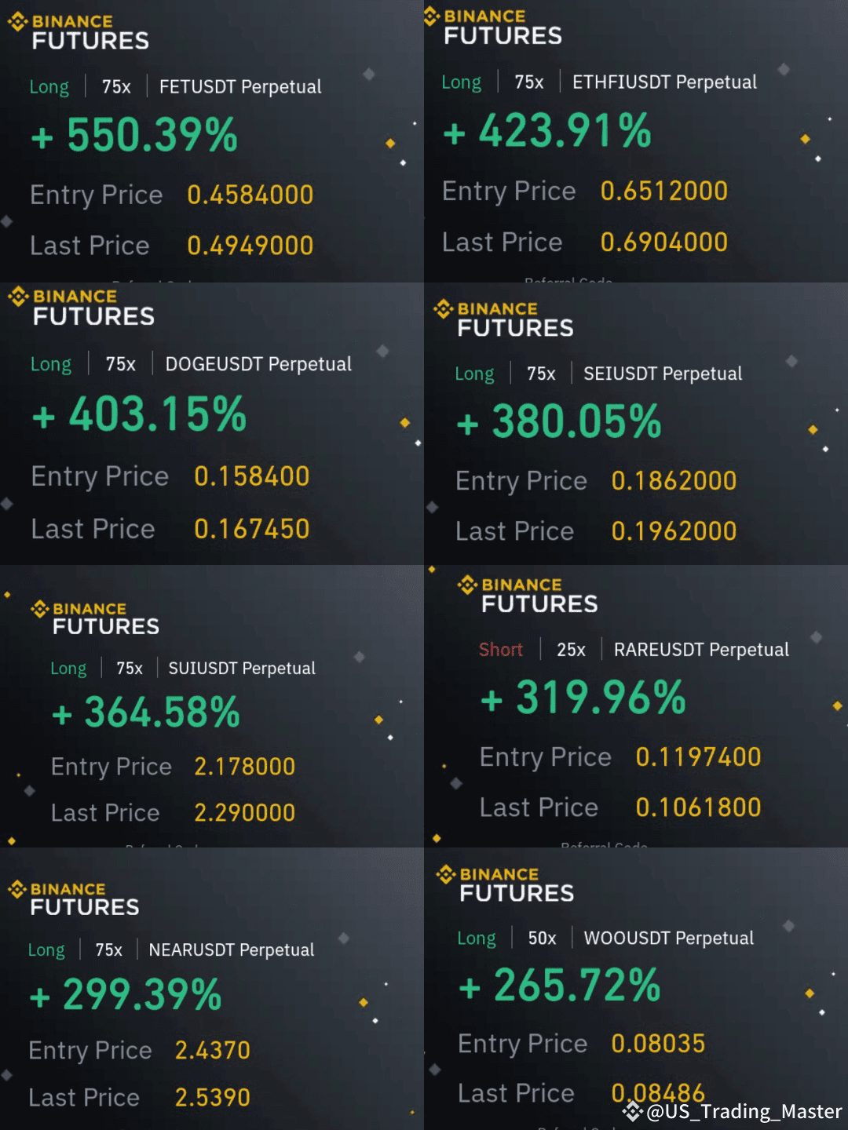848x1130 pixels.
Task: Click the +380.05% gain on SEIUSDT
Action: (x=559, y=422)
